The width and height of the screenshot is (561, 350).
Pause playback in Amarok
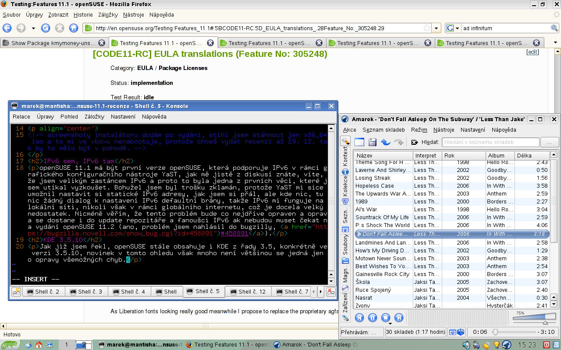[x=373, y=318]
